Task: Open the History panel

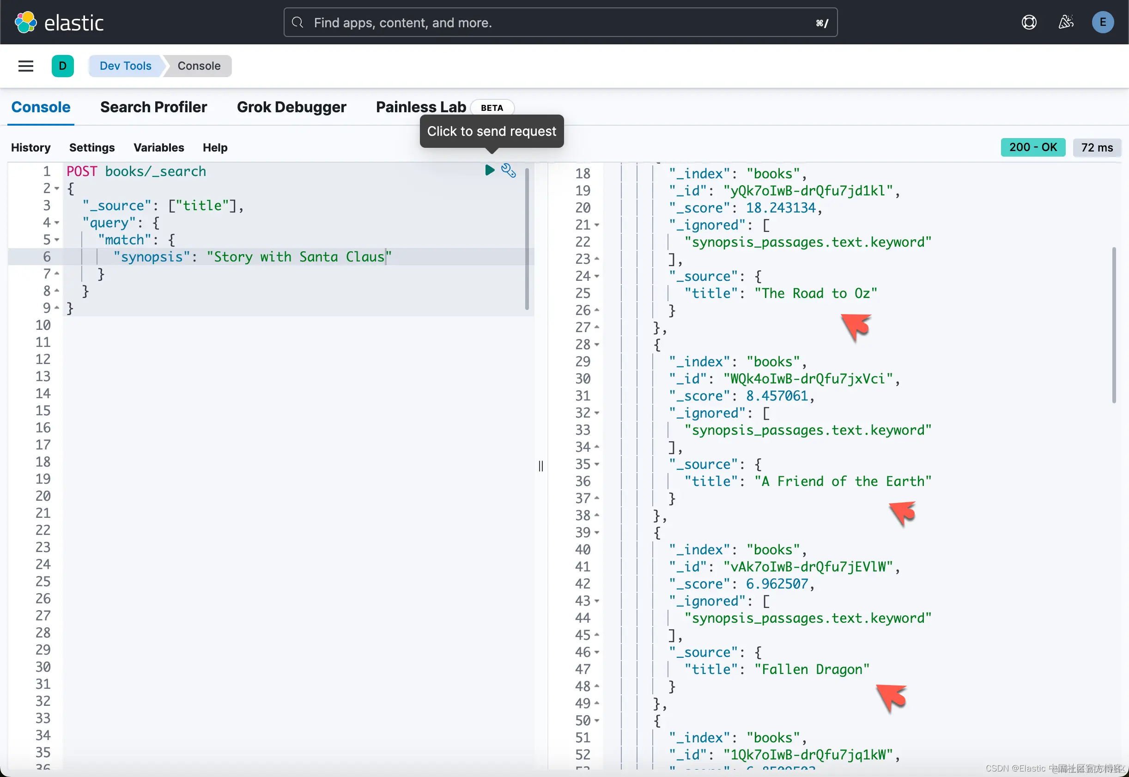Action: click(30, 147)
